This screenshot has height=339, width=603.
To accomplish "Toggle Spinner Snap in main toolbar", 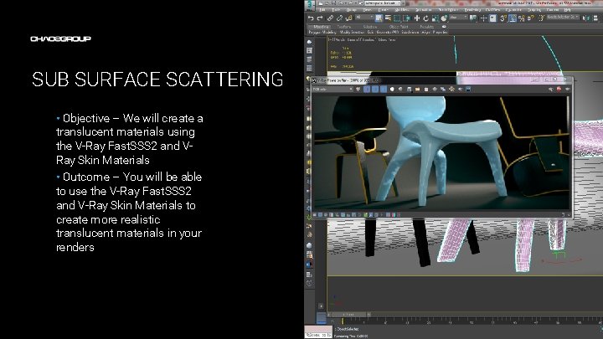I will pos(531,18).
